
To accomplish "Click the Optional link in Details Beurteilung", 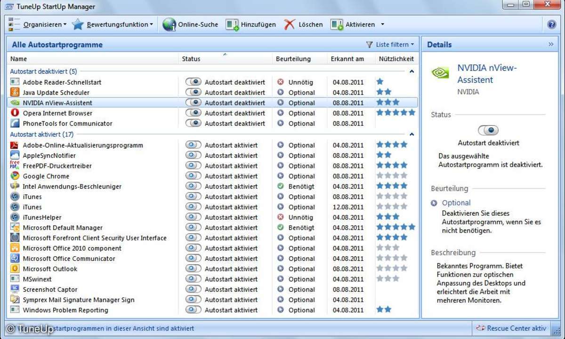I will (456, 203).
